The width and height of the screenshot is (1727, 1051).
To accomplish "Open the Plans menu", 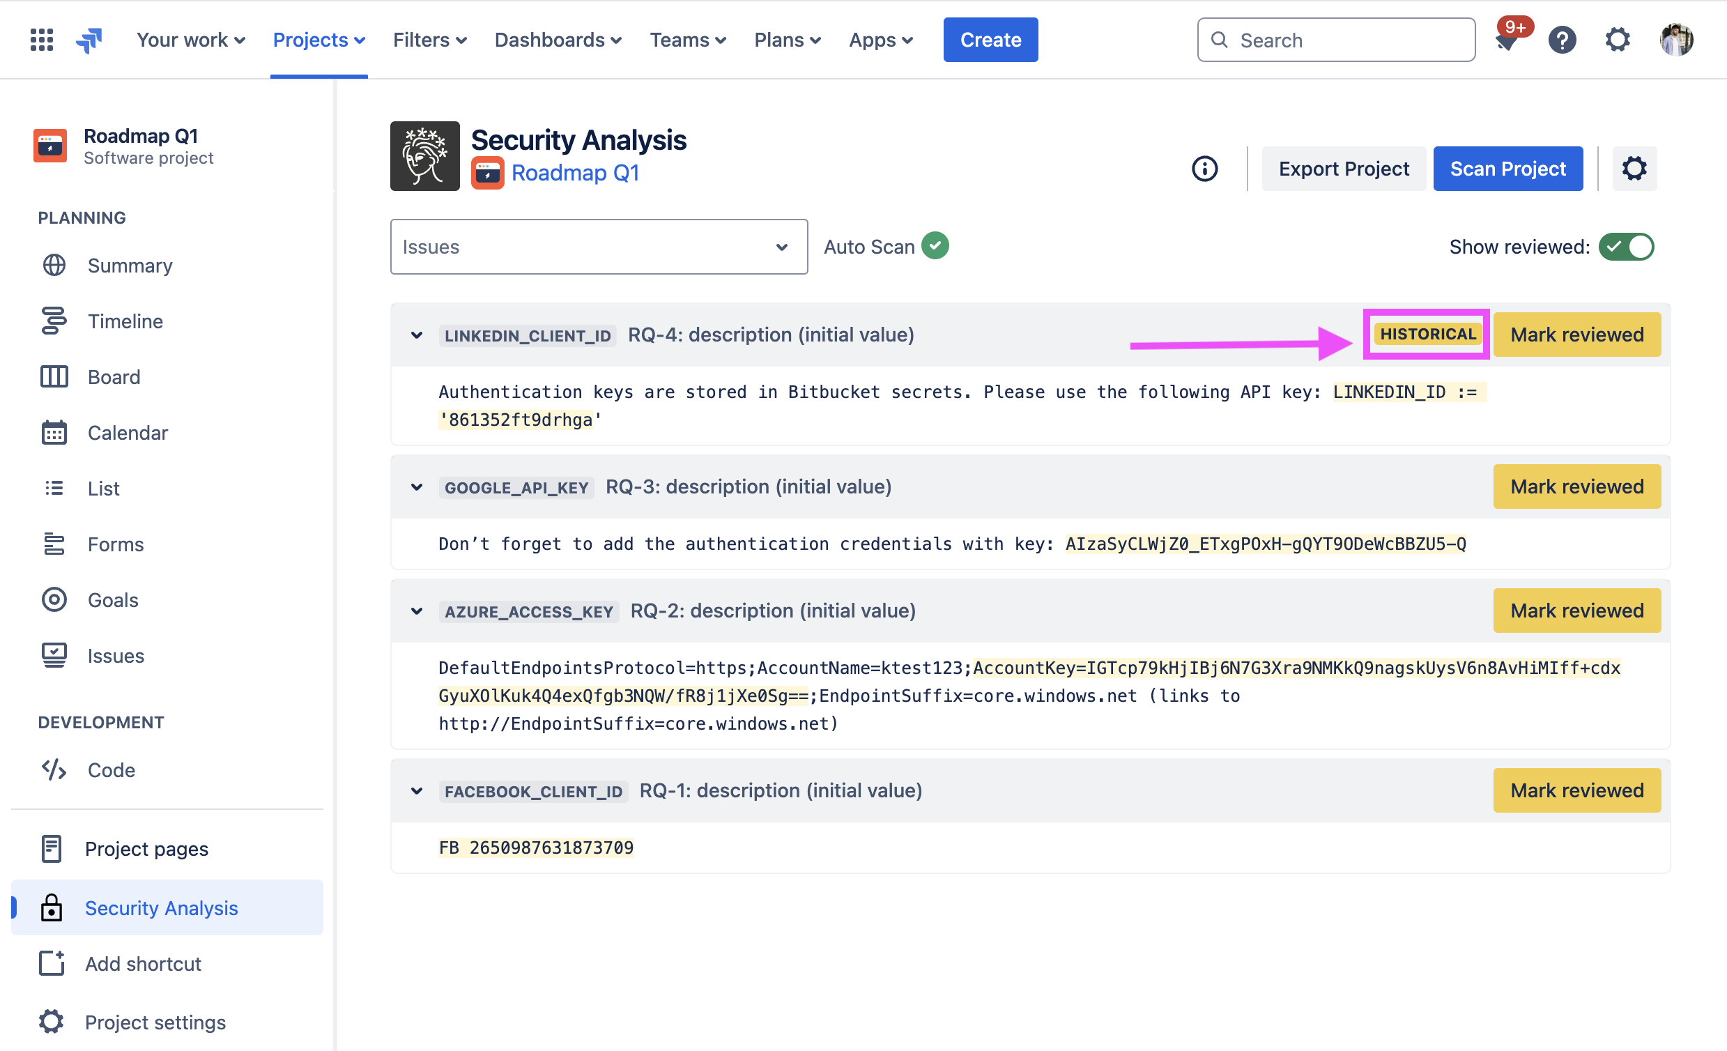I will pos(787,40).
